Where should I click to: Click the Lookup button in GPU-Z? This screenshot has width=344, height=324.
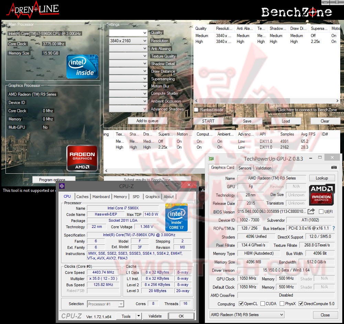[322, 178]
